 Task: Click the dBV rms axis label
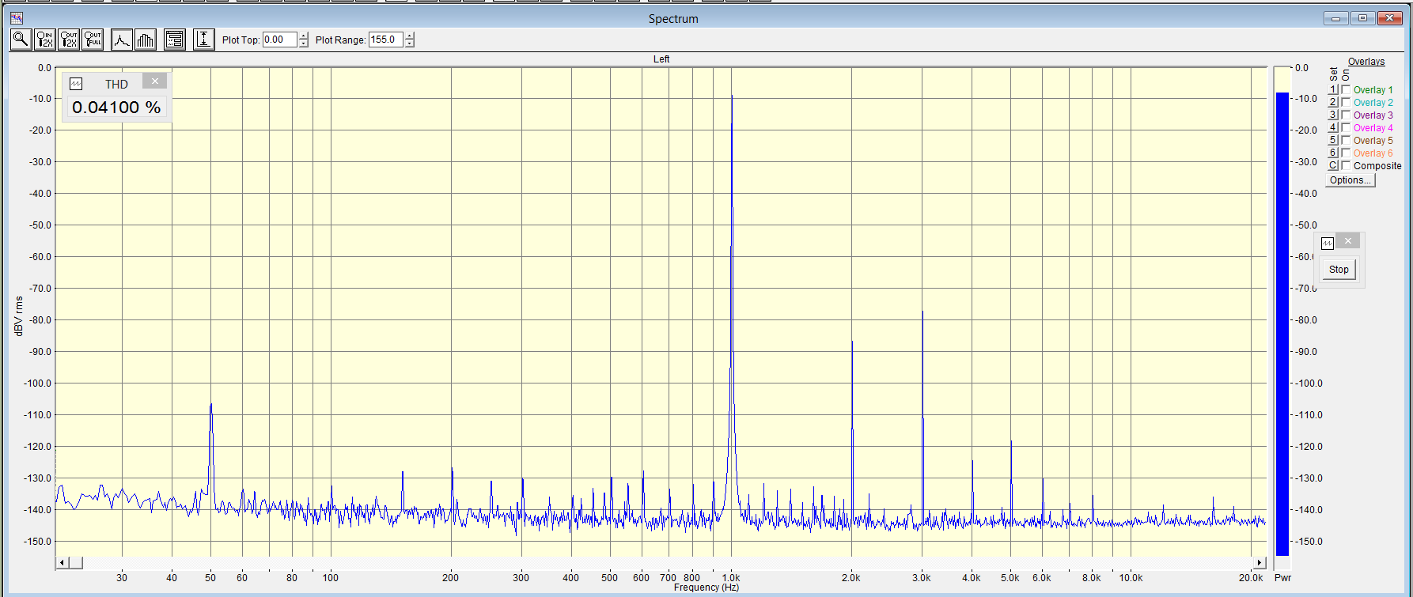(x=19, y=316)
